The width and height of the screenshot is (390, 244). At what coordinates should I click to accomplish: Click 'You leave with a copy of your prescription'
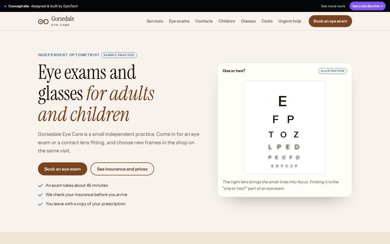[x=86, y=204]
